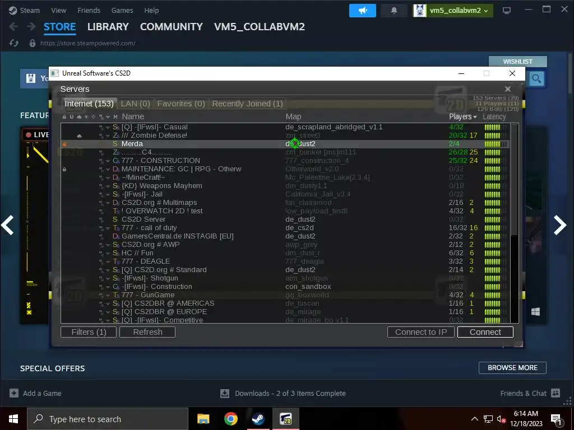The width and height of the screenshot is (574, 430).
Task: Click the T mode icon beside OVERWATCH 2D
Action: 115,211
